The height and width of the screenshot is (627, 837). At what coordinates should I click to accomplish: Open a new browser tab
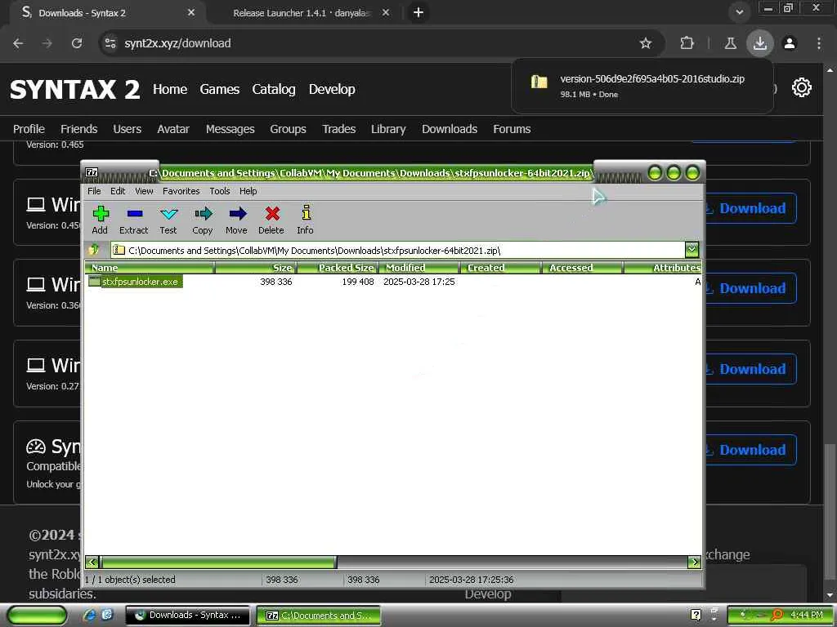[418, 12]
